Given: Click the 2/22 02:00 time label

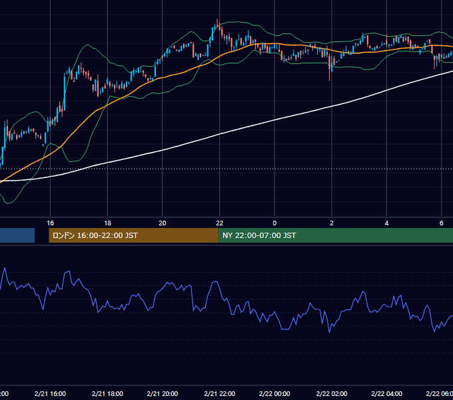Looking at the screenshot, I should click(332, 393).
